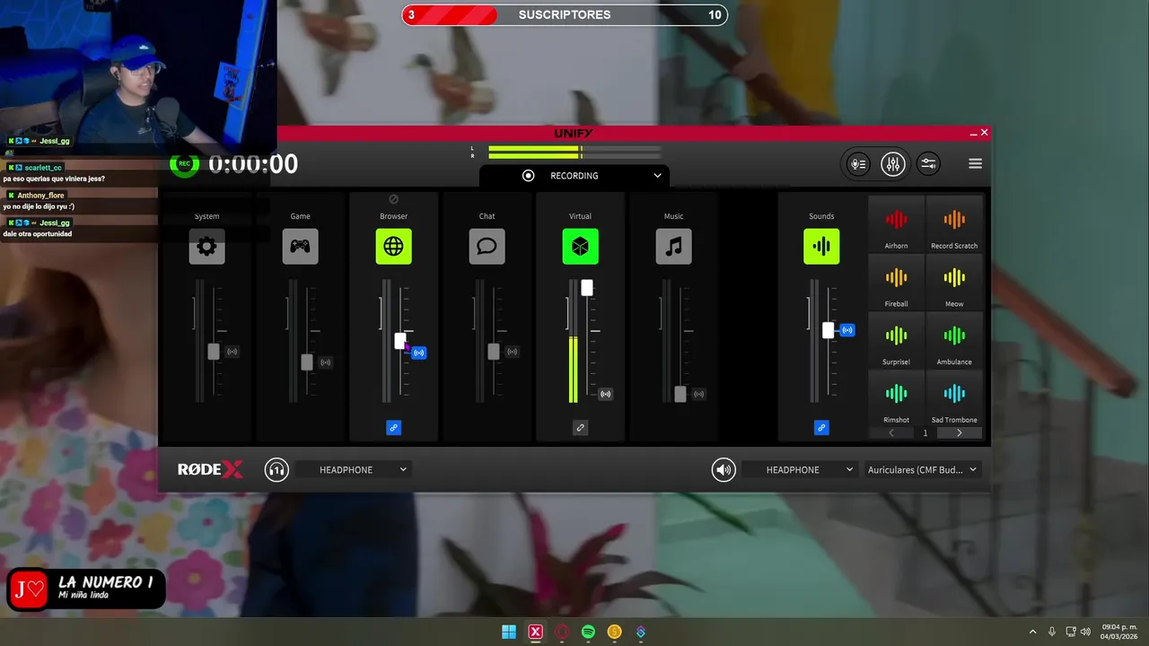Click the SUSCRIPTORES goal bar
The height and width of the screenshot is (646, 1149).
click(x=565, y=14)
